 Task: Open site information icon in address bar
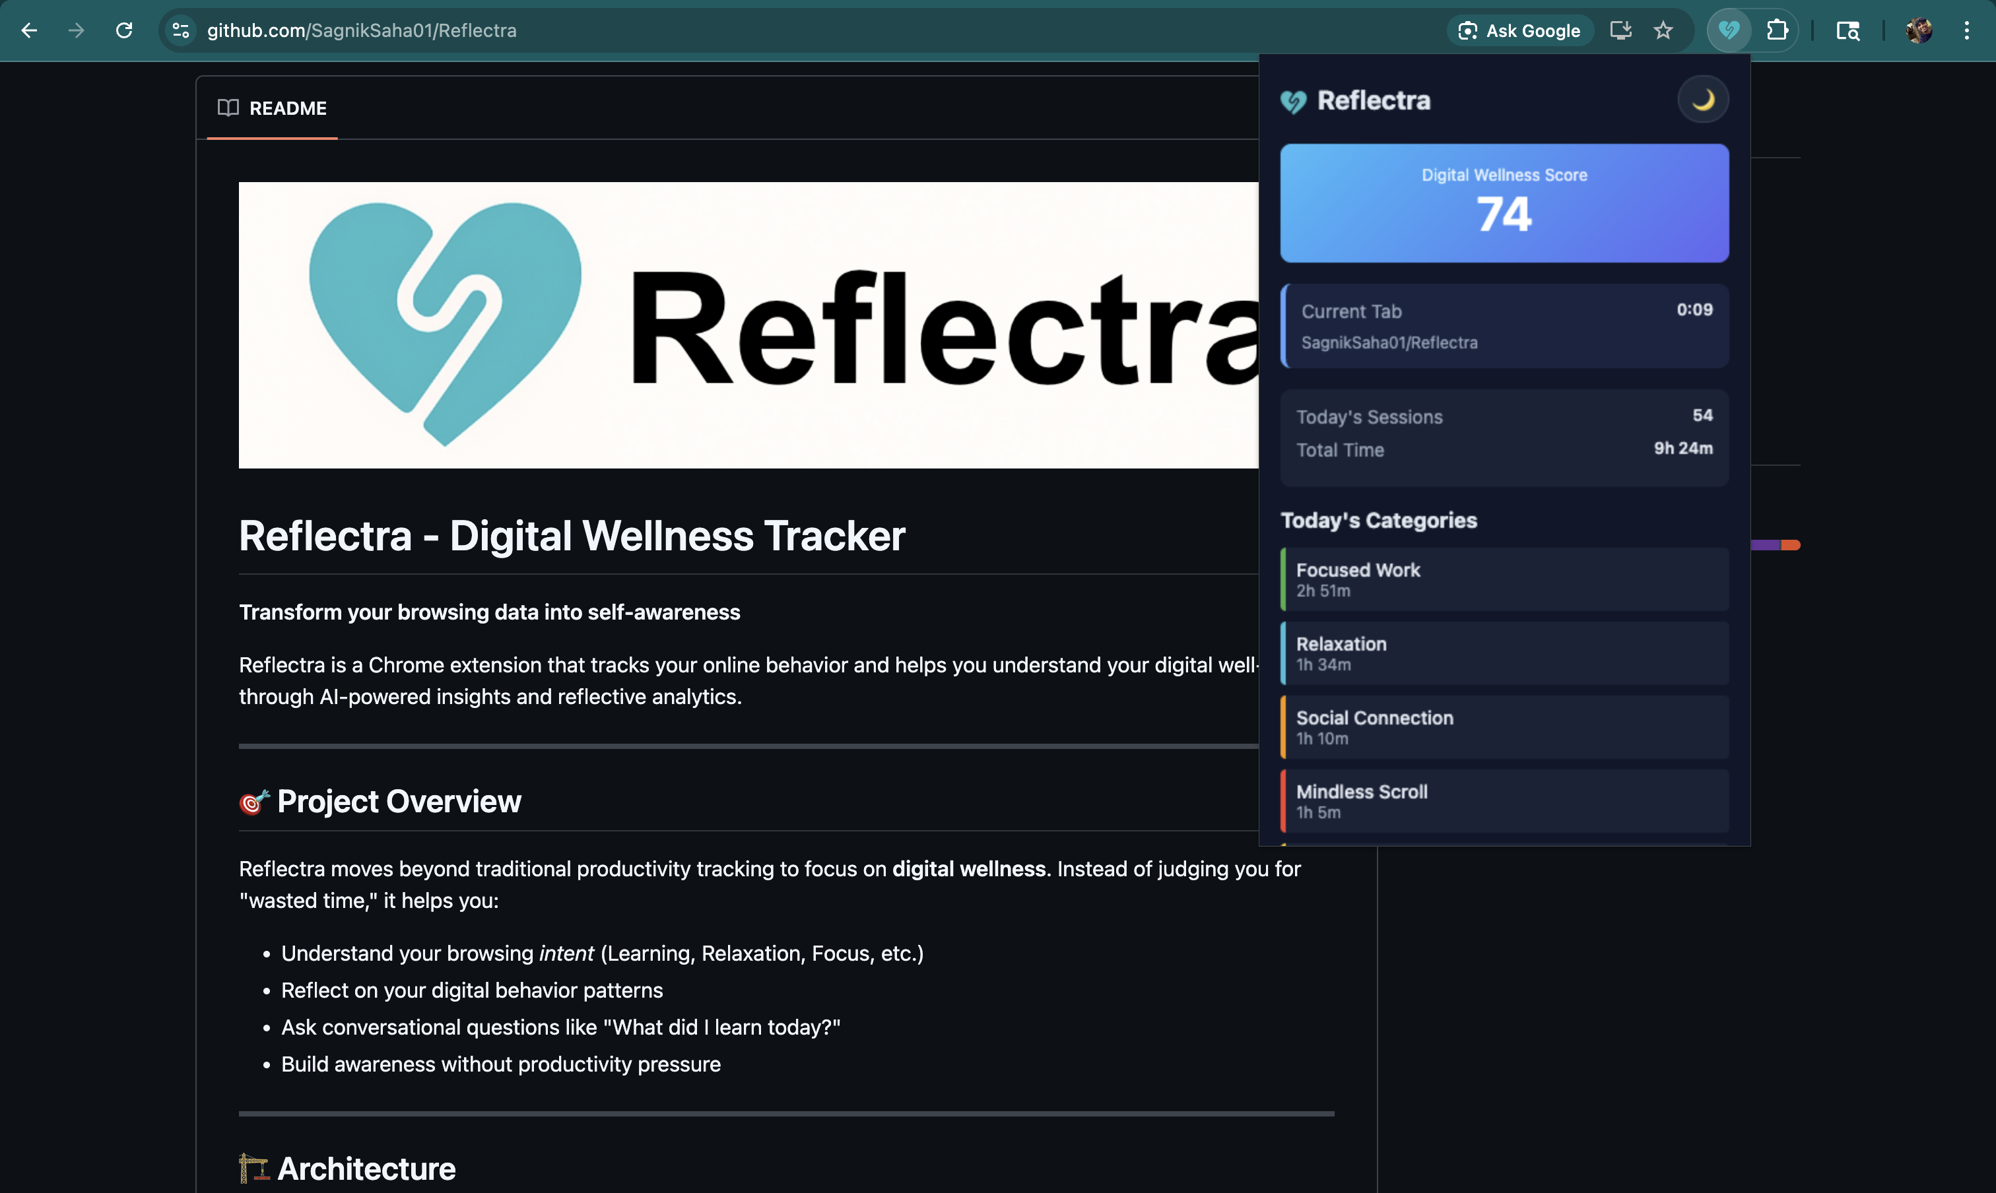click(181, 30)
